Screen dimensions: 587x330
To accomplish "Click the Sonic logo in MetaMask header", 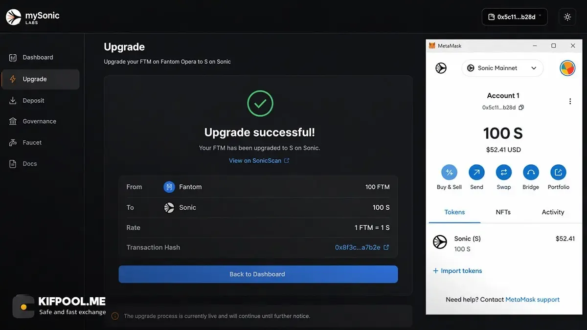I will 441,68.
